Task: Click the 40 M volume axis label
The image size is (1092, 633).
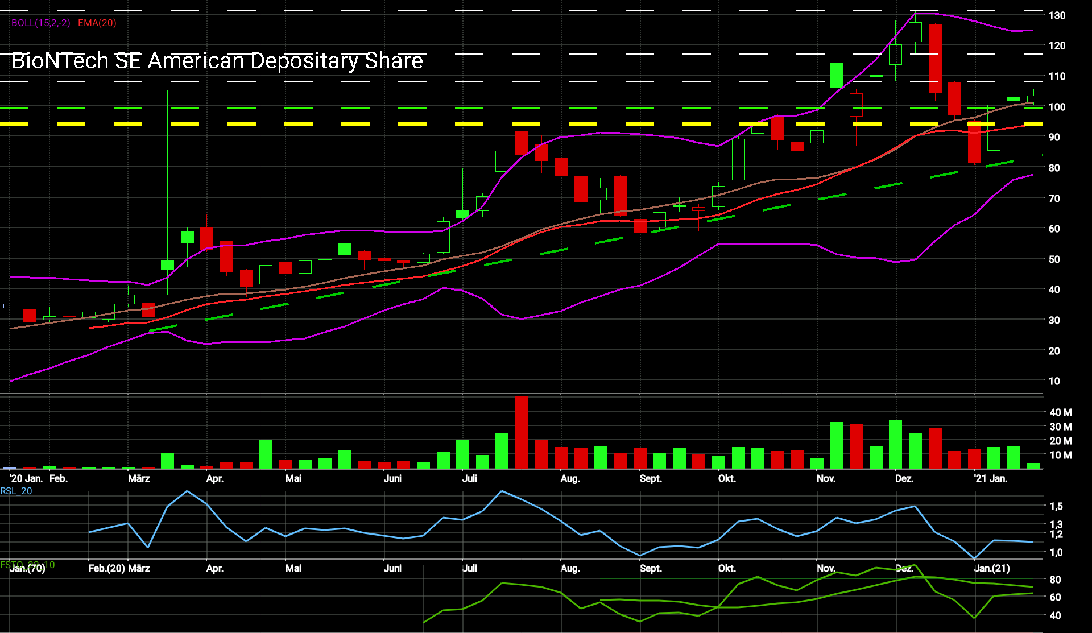Action: click(x=1061, y=412)
